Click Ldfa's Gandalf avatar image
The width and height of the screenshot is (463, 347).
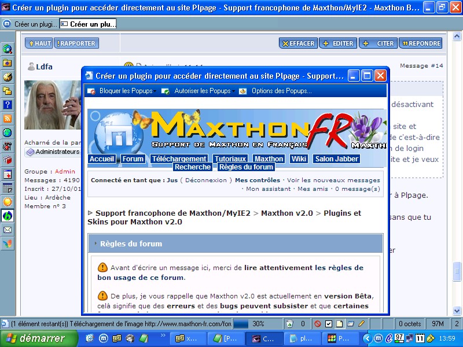coord(53,105)
